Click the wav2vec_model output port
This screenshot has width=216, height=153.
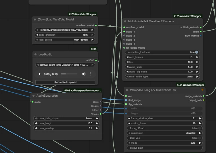(x=96, y=25)
